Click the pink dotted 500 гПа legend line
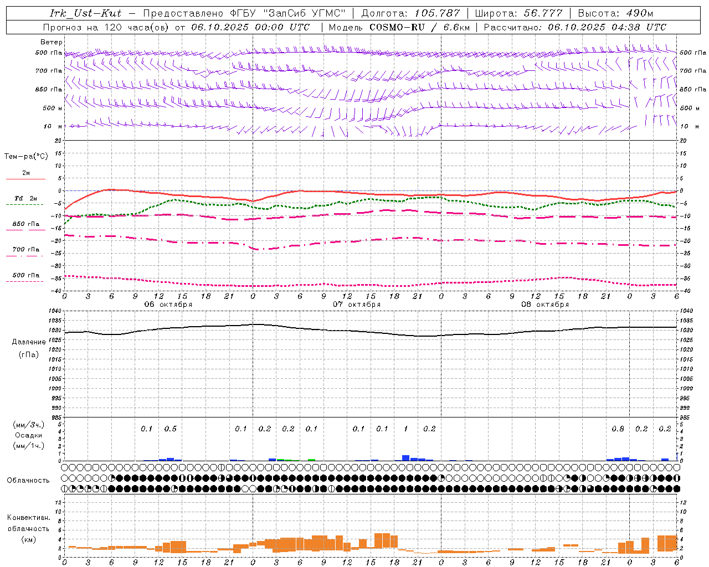The height and width of the screenshot is (567, 709). pyautogui.click(x=24, y=282)
